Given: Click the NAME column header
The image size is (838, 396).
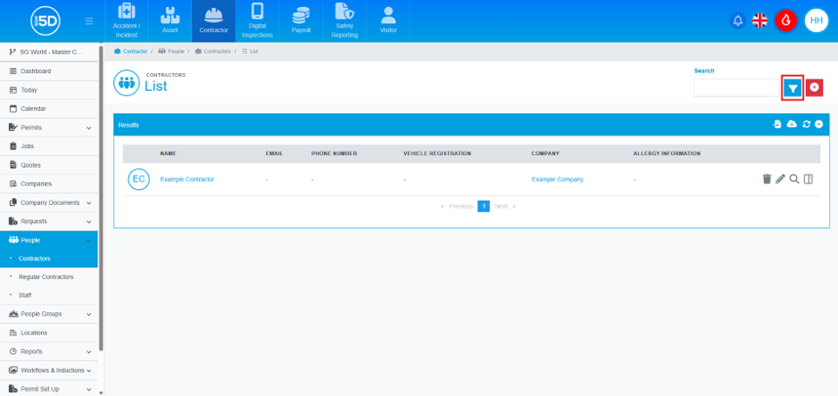Looking at the screenshot, I should tap(169, 153).
